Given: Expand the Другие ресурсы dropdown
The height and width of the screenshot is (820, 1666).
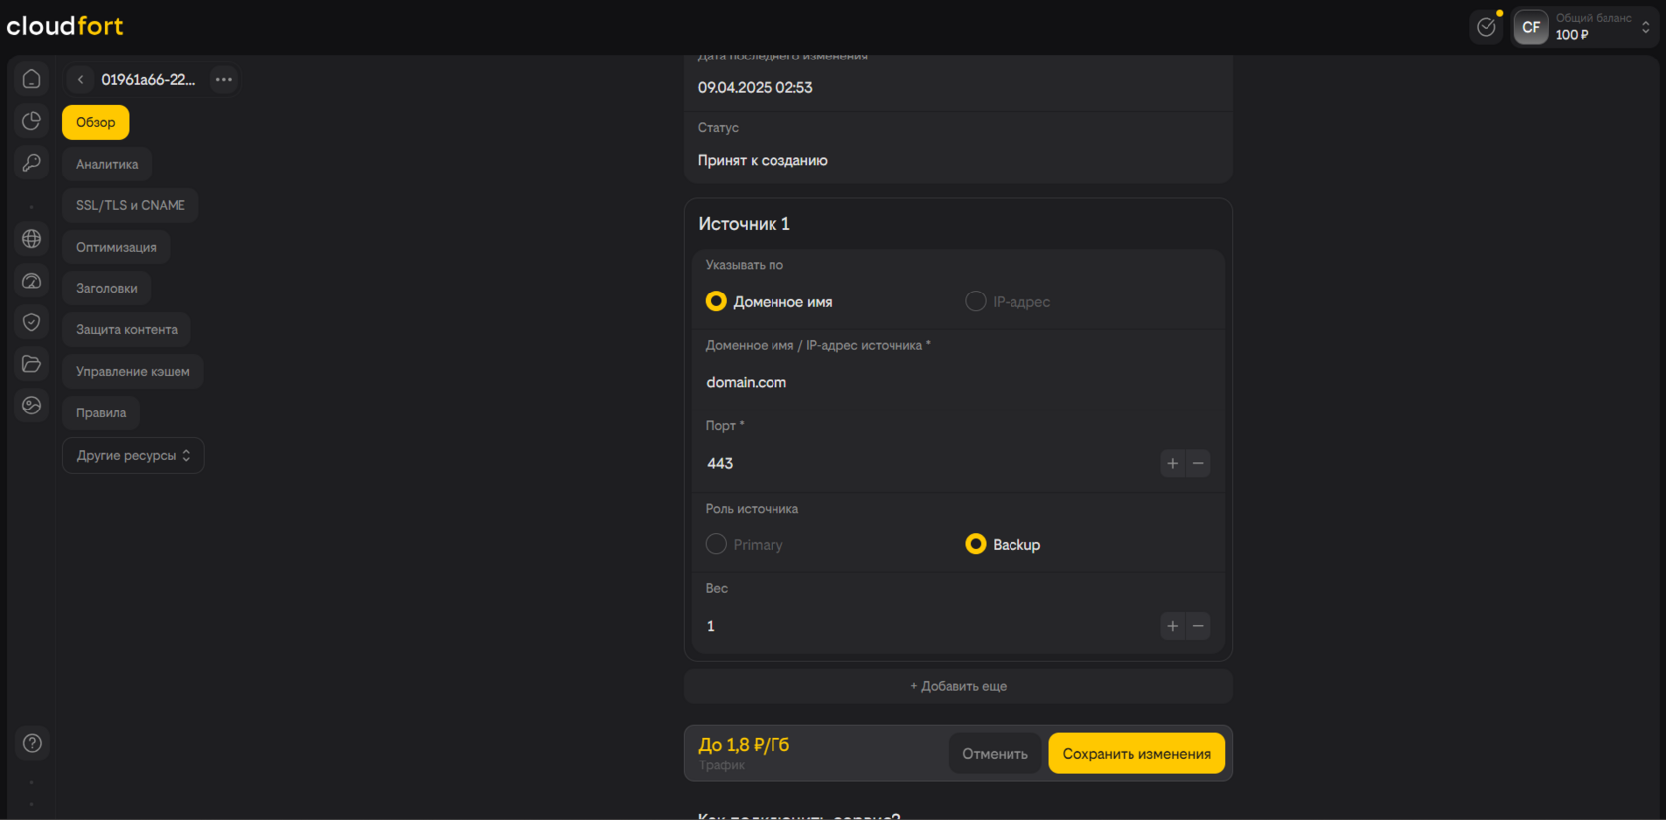Looking at the screenshot, I should click(x=134, y=456).
